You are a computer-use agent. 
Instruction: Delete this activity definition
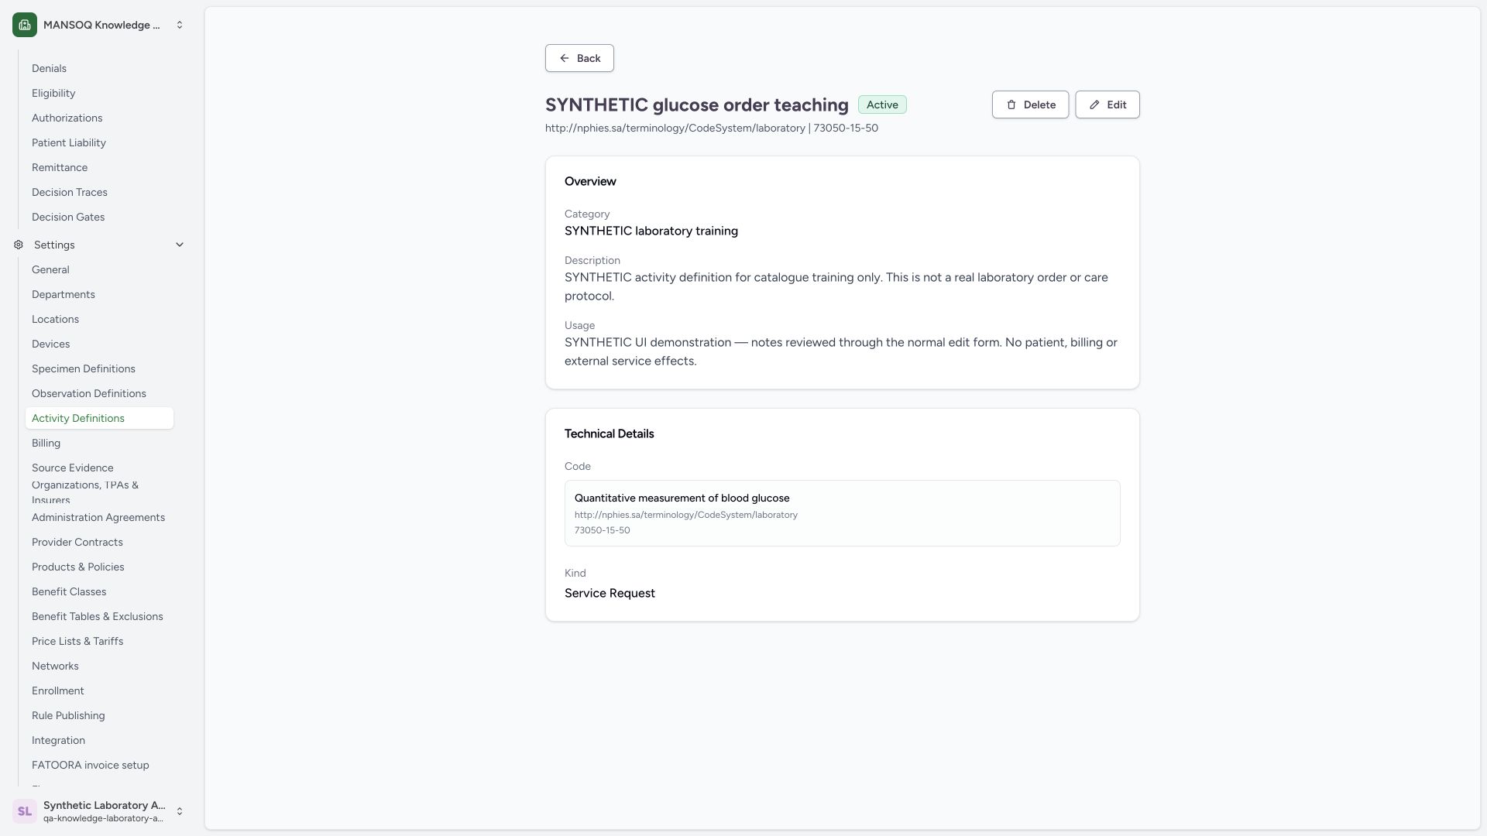click(1030, 104)
